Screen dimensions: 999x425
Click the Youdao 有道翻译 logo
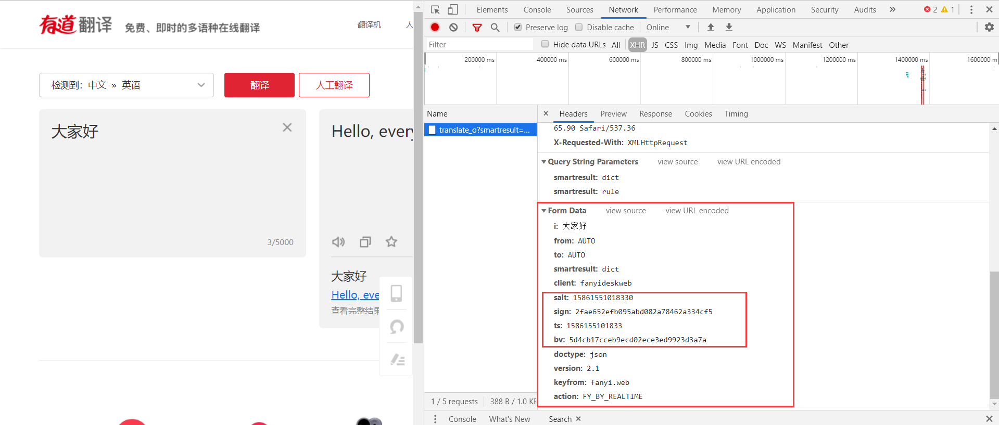(75, 24)
